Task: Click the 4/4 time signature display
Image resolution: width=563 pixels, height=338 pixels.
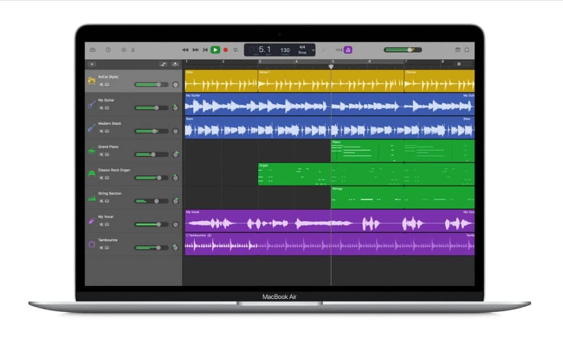Action: pyautogui.click(x=302, y=47)
